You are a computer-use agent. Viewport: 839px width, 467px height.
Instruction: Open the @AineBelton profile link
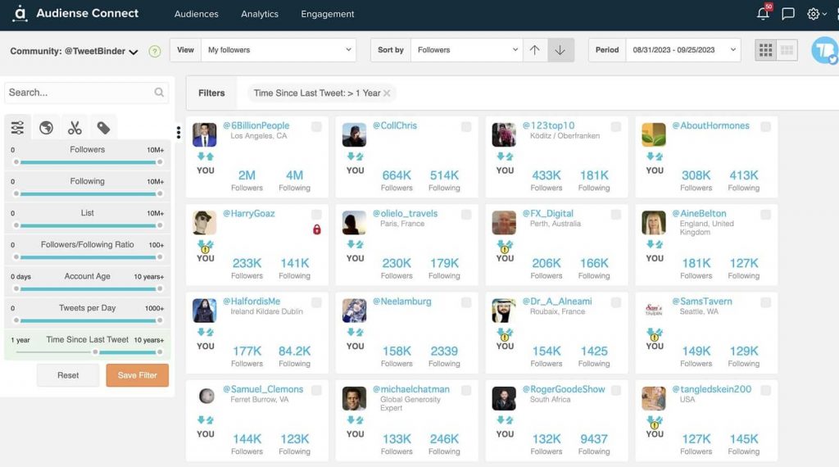coord(699,214)
